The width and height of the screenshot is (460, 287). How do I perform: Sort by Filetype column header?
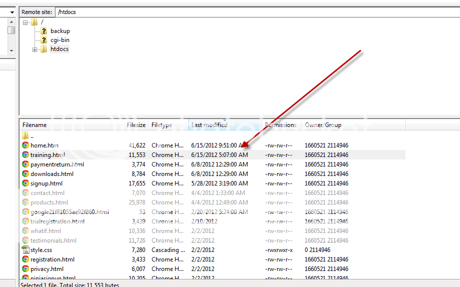[x=168, y=124]
